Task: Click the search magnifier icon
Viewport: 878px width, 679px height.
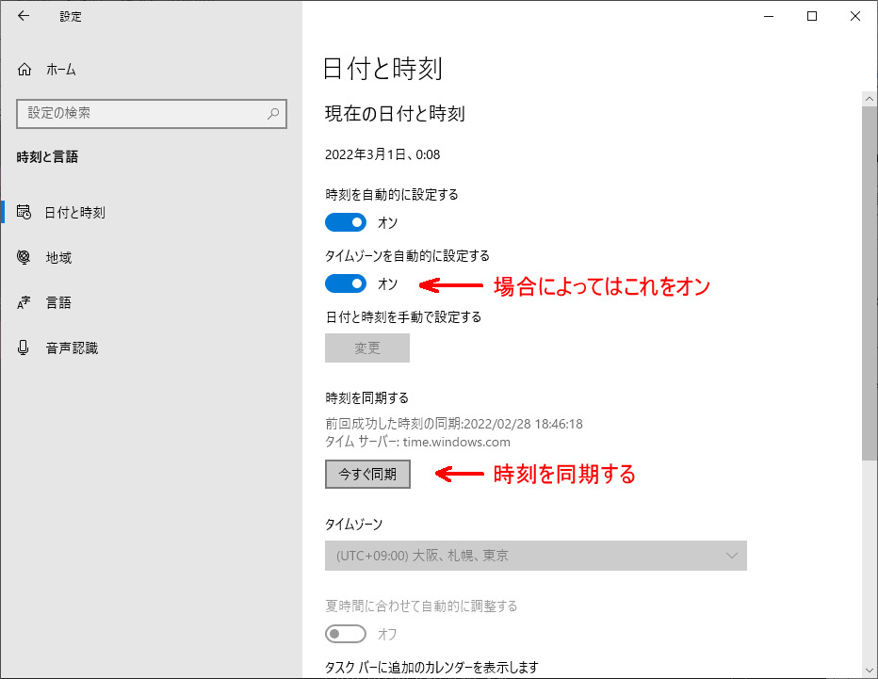Action: pyautogui.click(x=273, y=113)
